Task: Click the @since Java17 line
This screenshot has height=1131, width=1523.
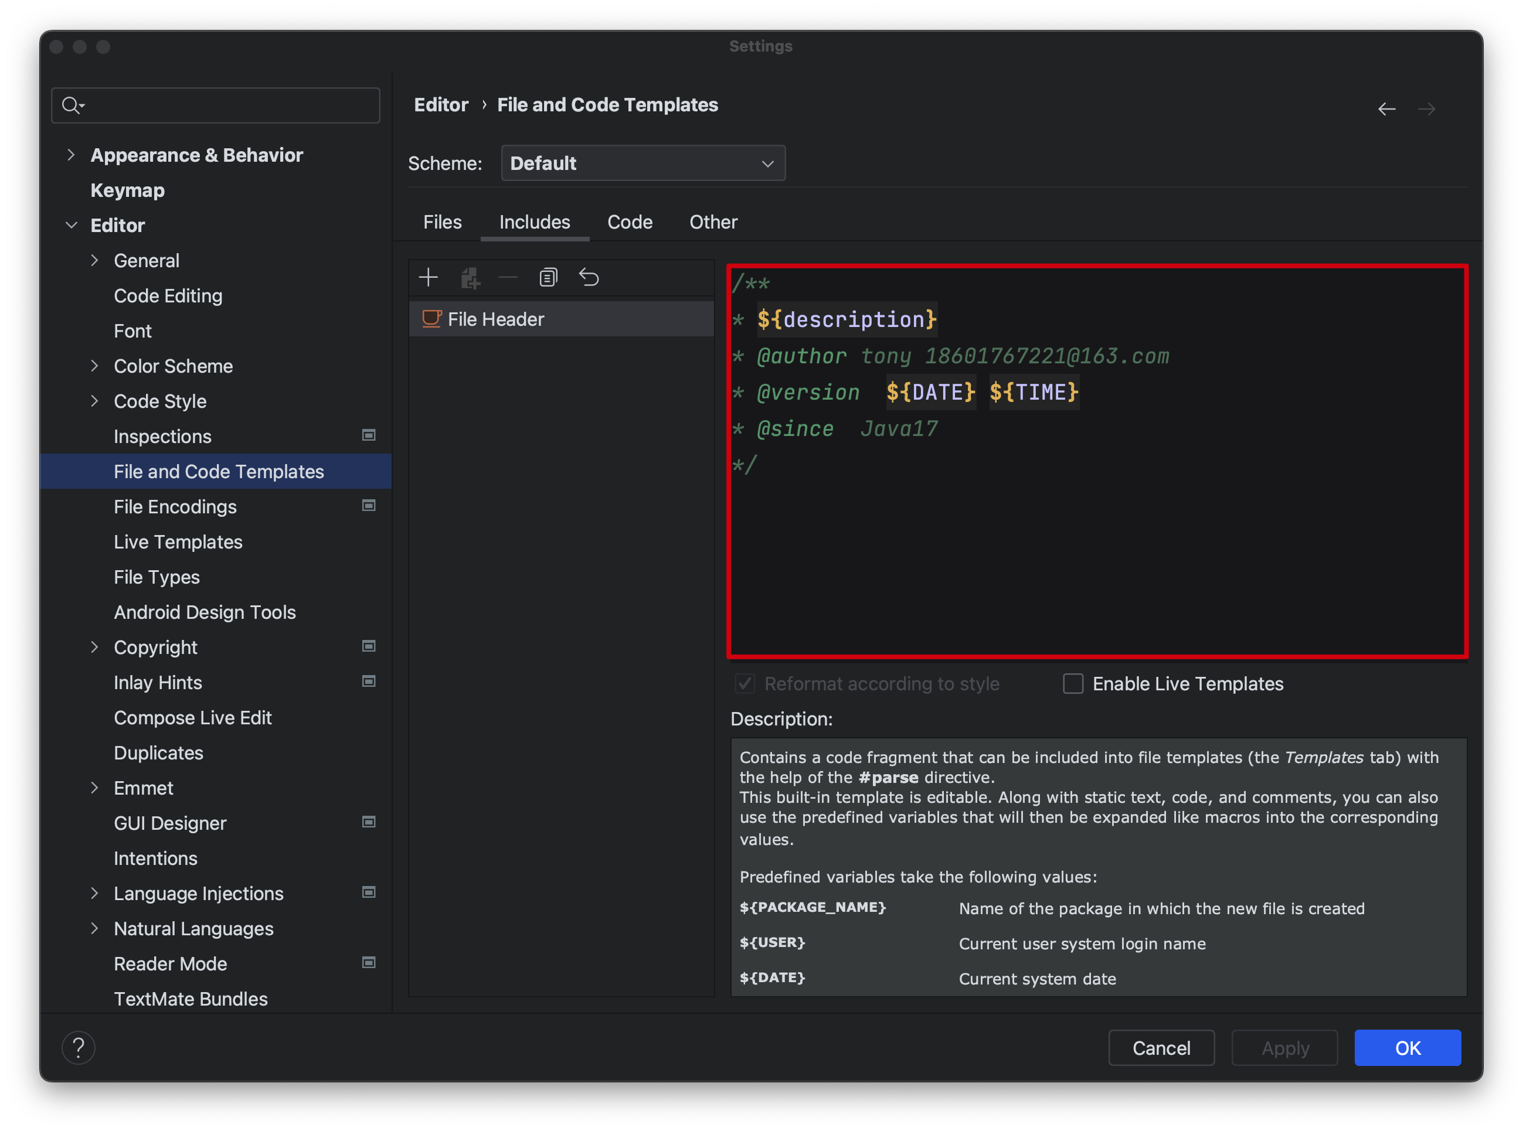Action: click(x=835, y=428)
